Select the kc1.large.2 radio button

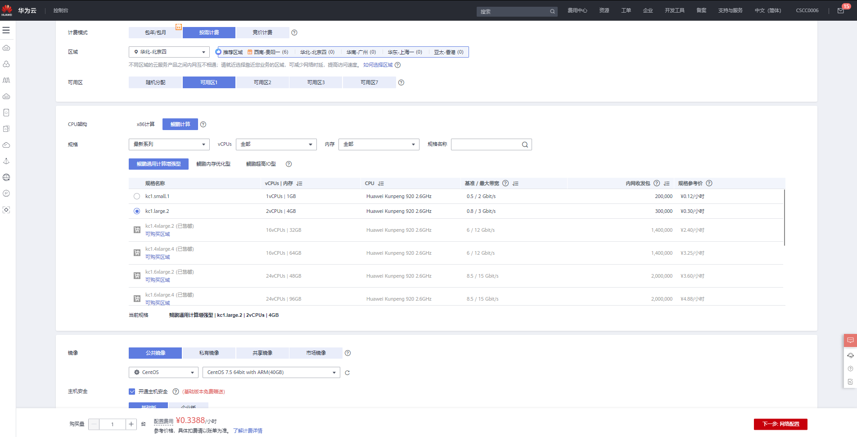point(137,211)
